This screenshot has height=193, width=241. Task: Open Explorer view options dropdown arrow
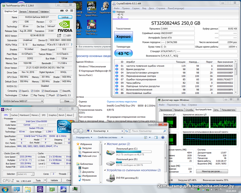(x=150, y=137)
